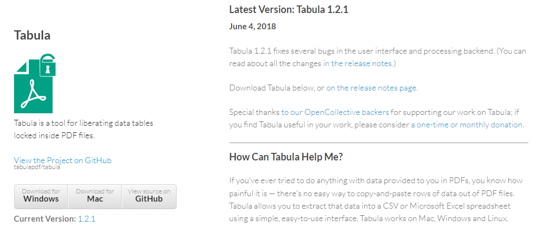
Task: Click the open padlock on the Tabula logo
Action: (x=48, y=66)
